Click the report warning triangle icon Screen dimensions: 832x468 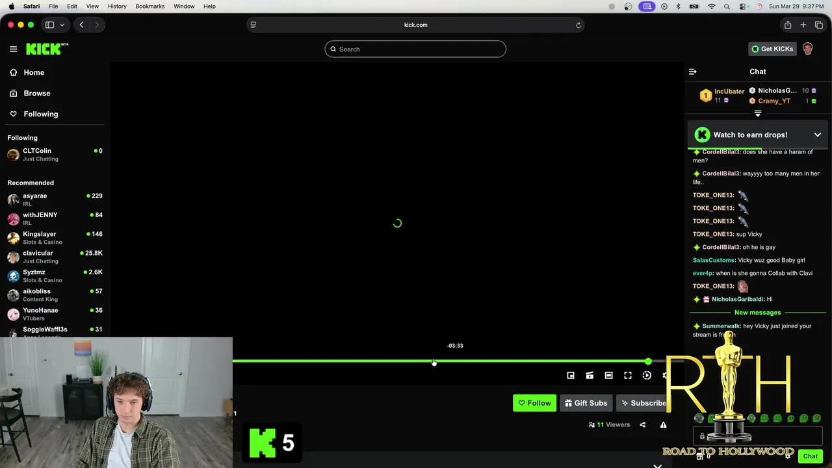[663, 424]
